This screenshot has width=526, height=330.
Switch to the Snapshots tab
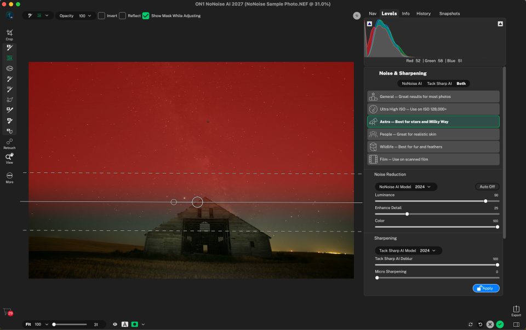click(449, 14)
